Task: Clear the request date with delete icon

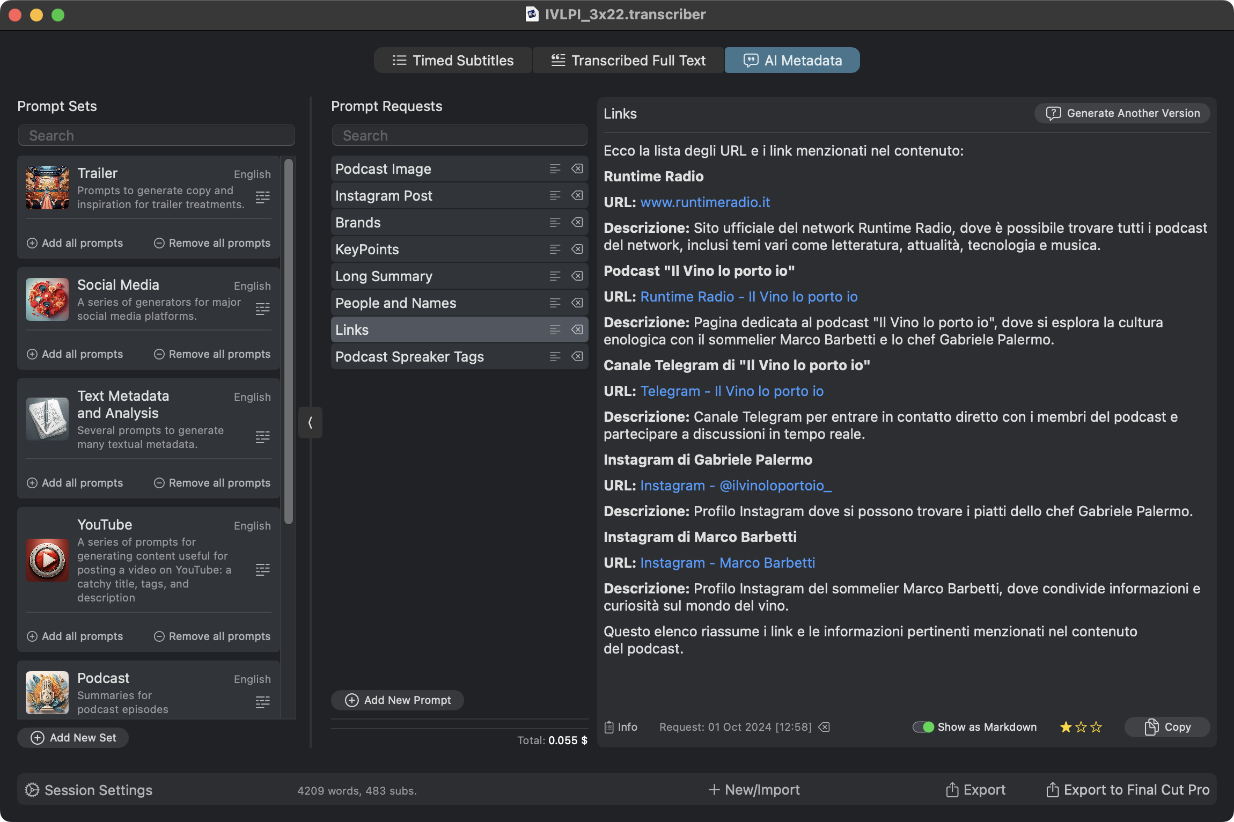Action: [x=824, y=727]
